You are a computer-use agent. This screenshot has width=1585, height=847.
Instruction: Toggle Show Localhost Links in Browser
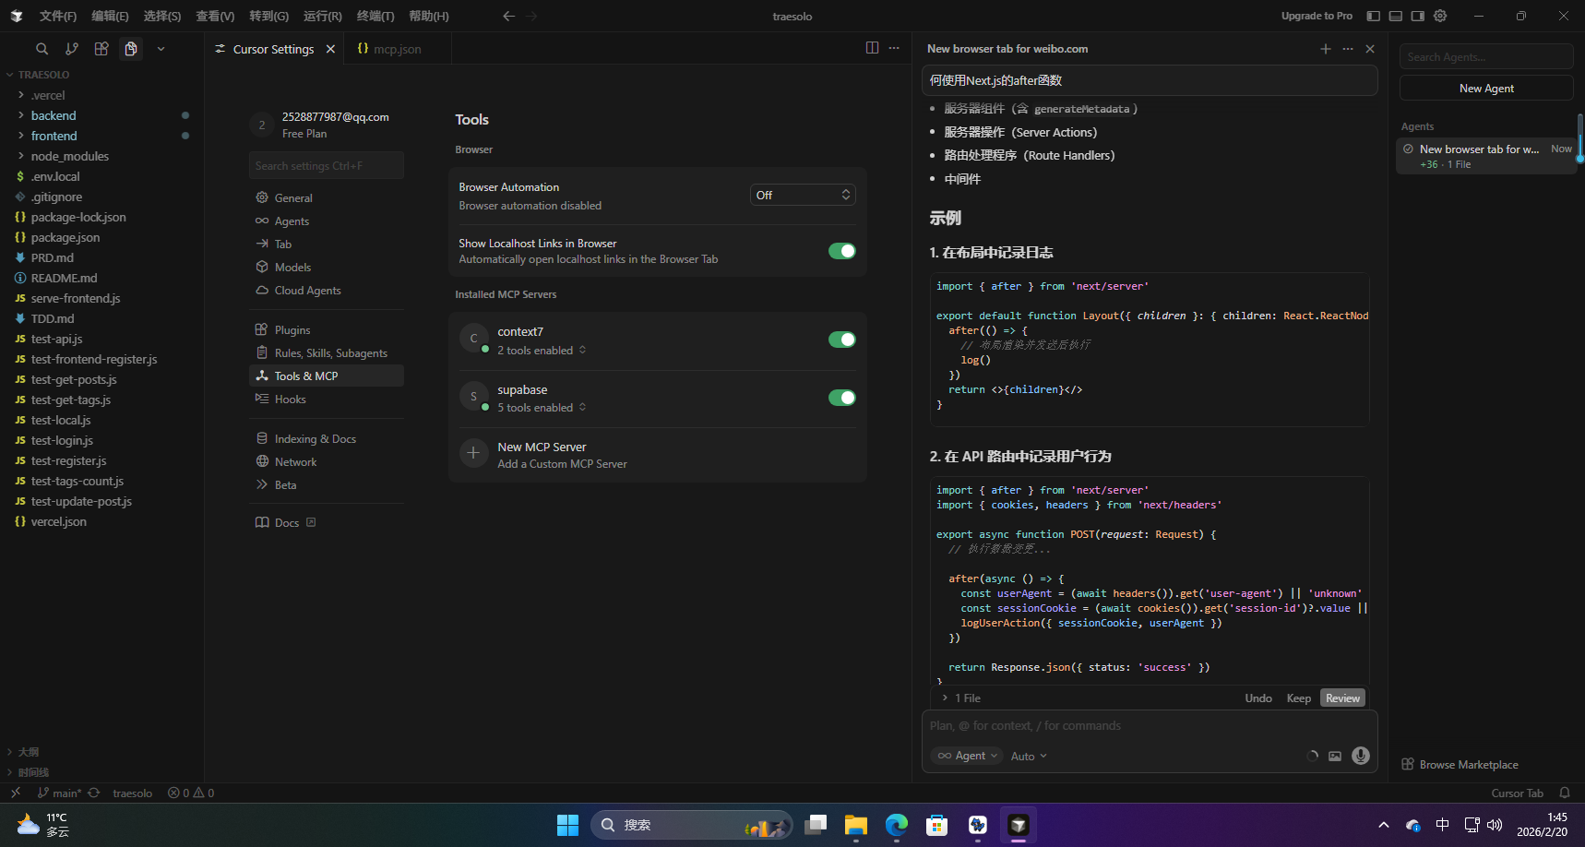pos(841,251)
